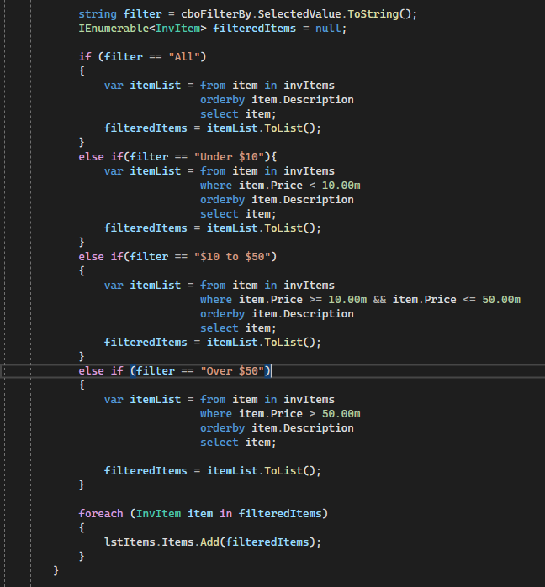Click the invItems identifier in the $10 to $50 block
The width and height of the screenshot is (545, 587).
pyautogui.click(x=309, y=286)
